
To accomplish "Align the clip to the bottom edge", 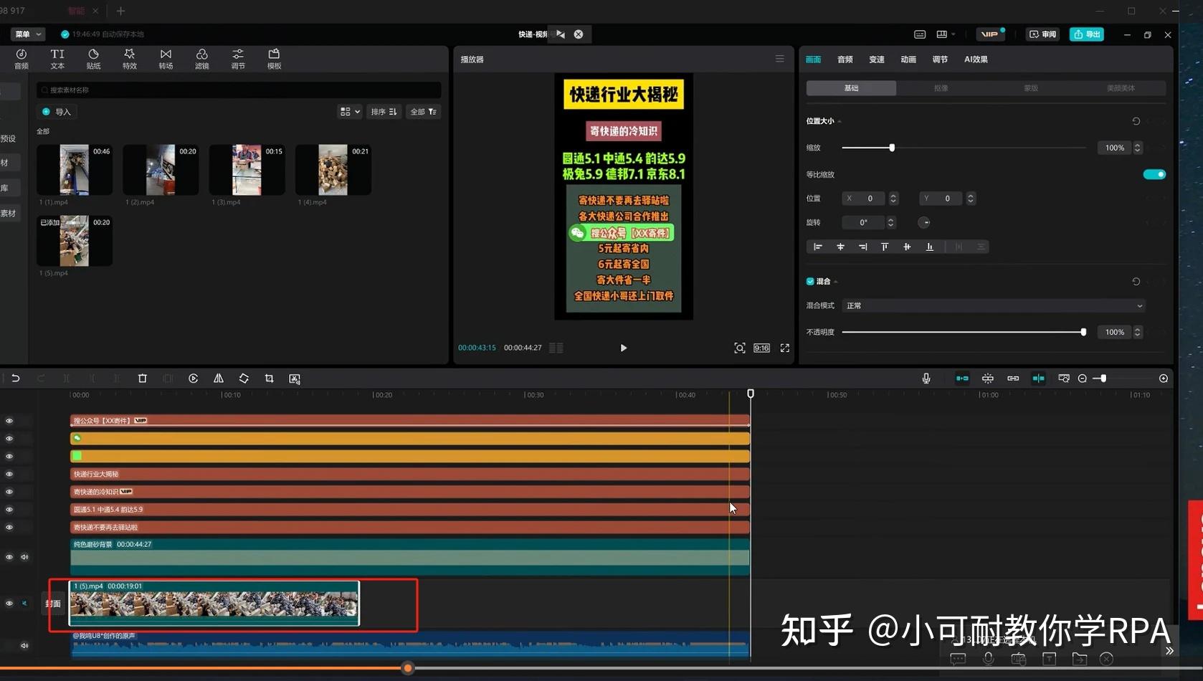I will click(930, 247).
